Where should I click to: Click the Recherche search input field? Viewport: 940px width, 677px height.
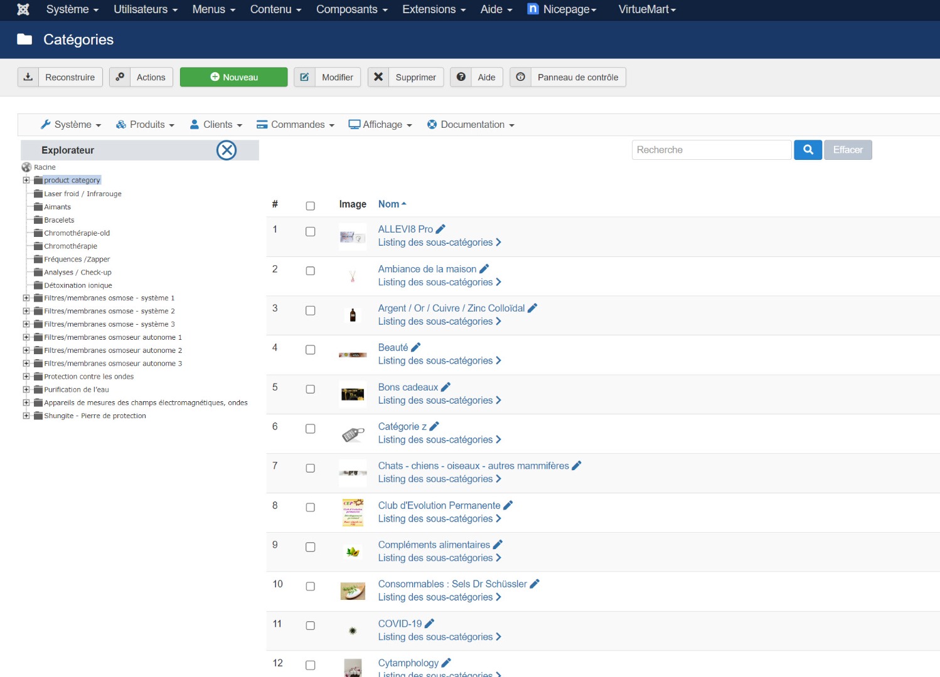712,150
